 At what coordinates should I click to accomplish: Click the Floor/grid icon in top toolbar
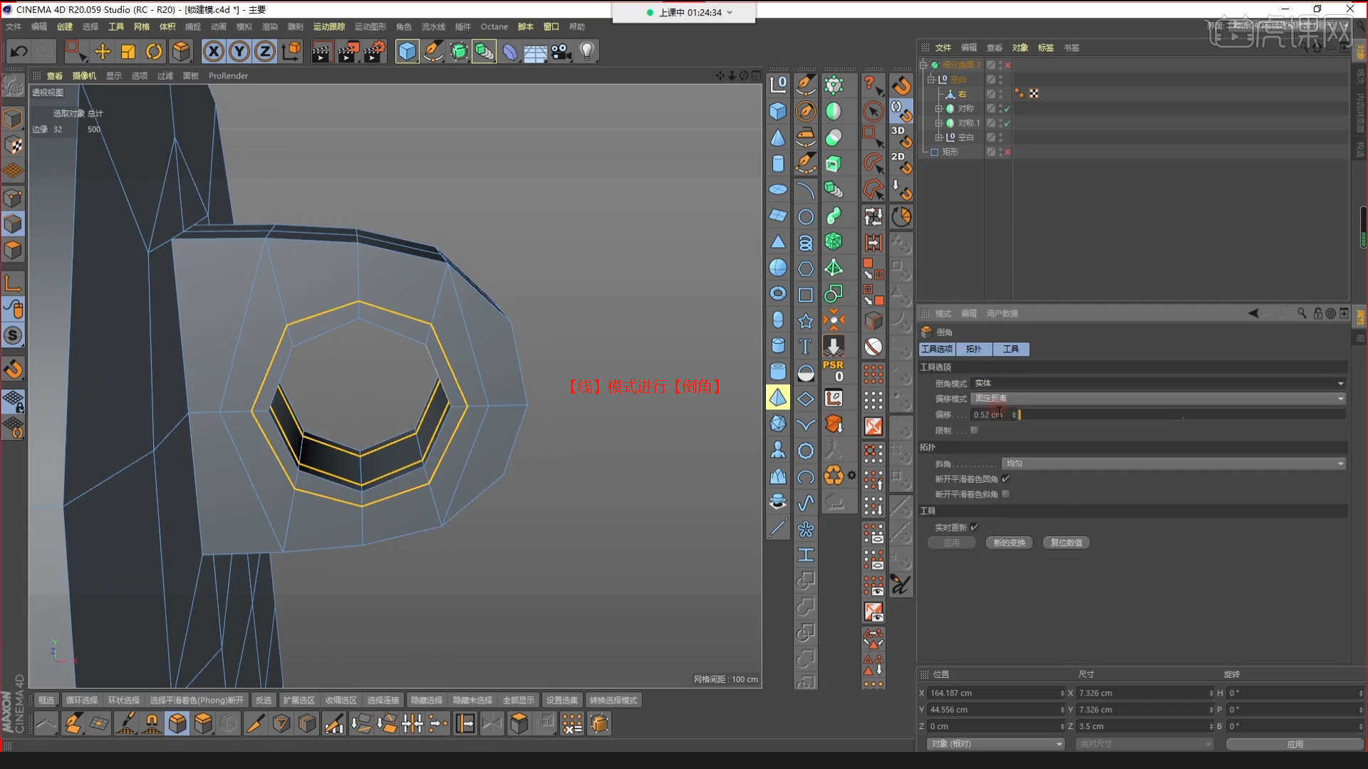[535, 51]
